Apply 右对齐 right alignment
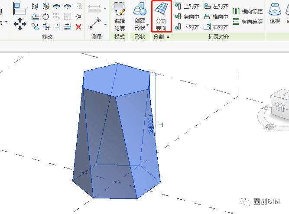Image resolution: width=289 pixels, height=214 pixels. click(216, 27)
